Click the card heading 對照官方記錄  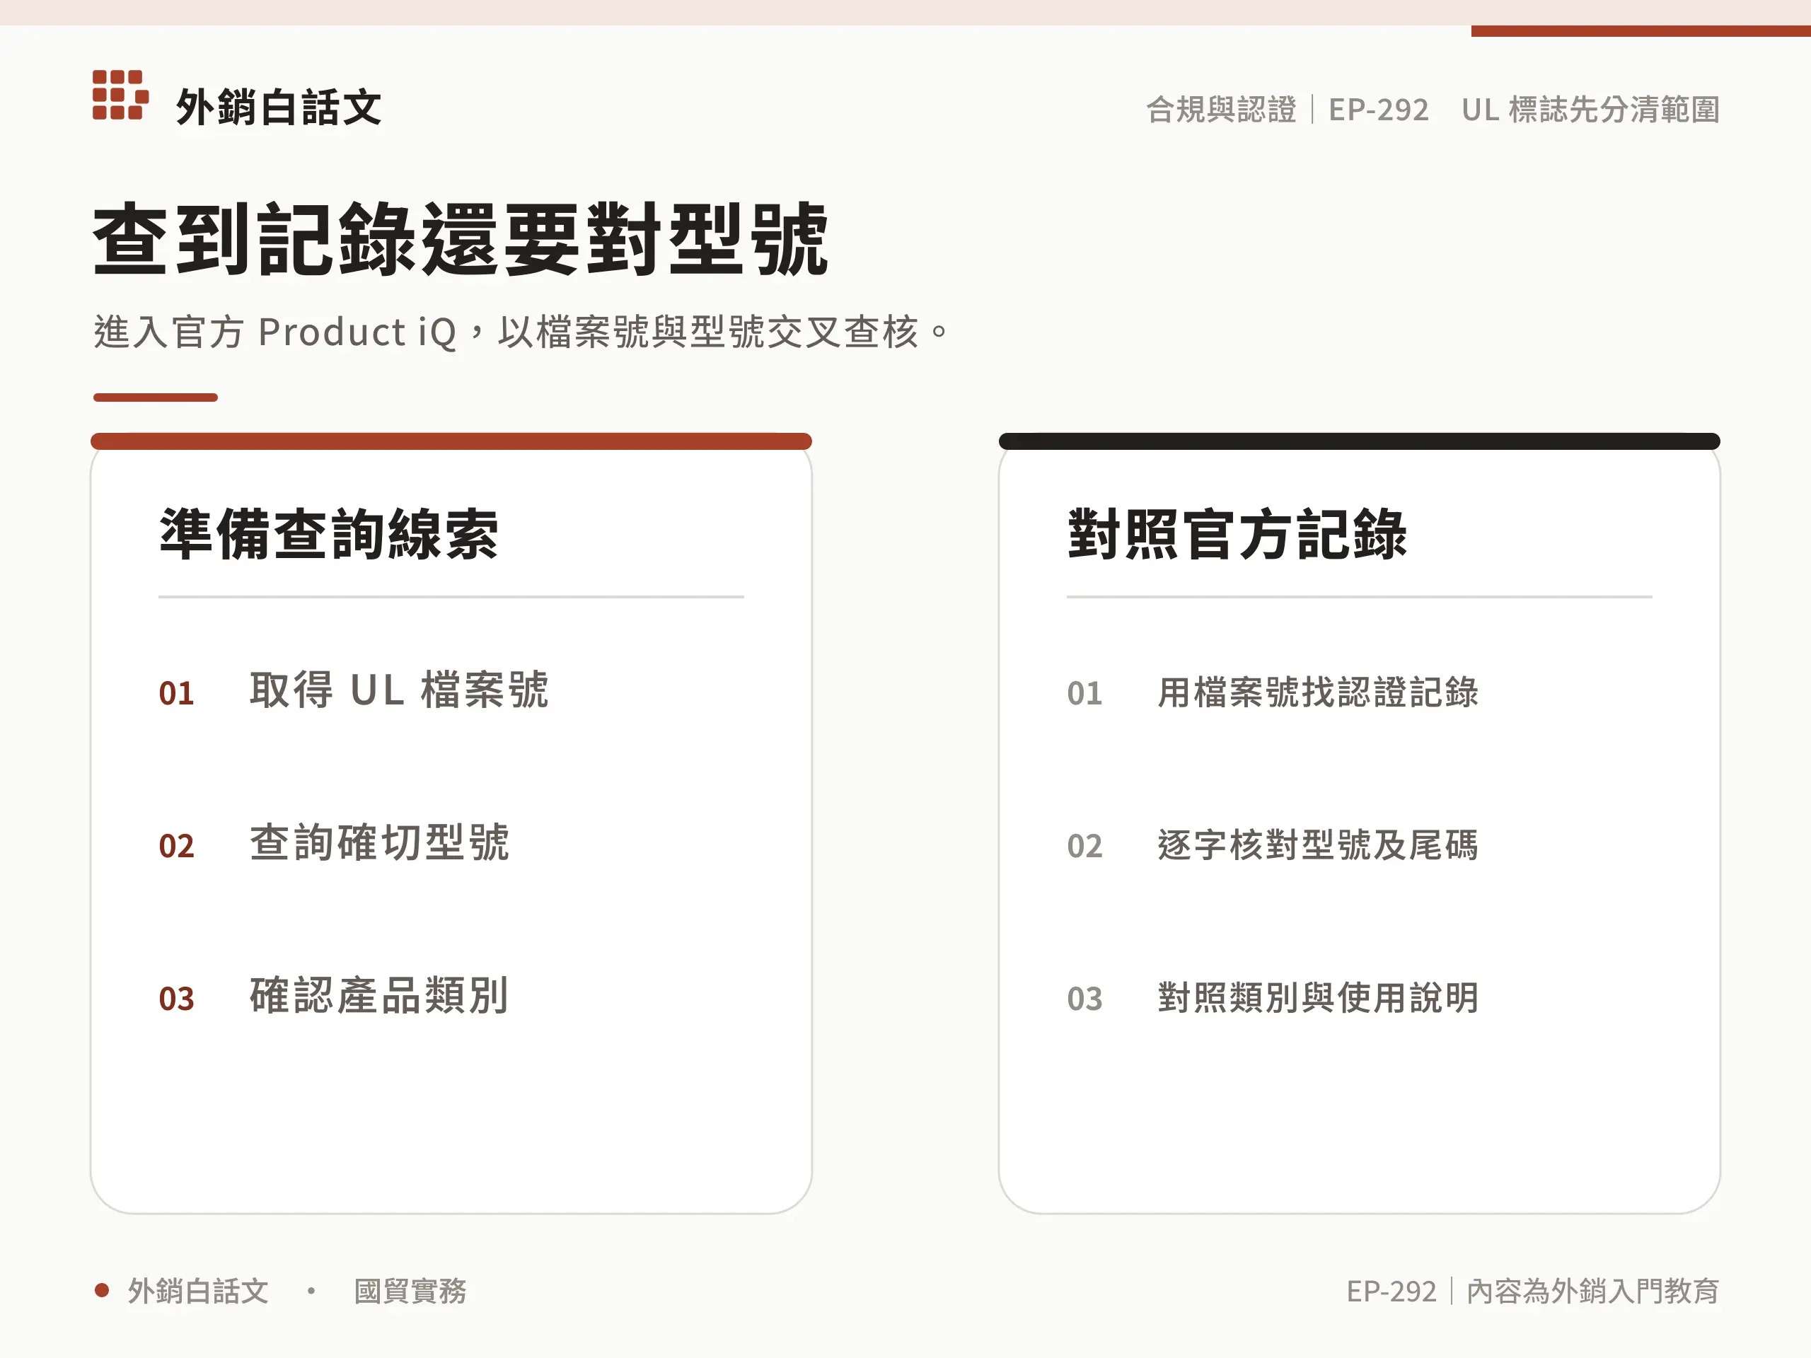[x=1237, y=534]
